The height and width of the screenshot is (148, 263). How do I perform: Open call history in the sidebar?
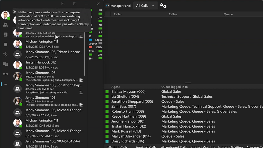5,54
